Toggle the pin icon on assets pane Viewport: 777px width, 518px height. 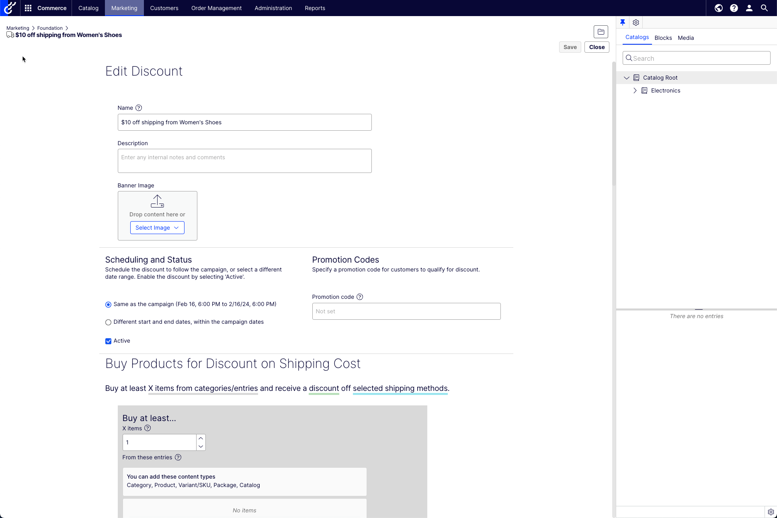point(623,23)
